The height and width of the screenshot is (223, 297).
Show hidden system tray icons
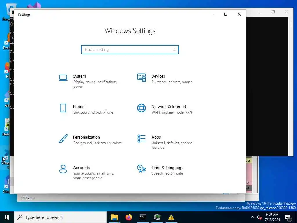pyautogui.click(x=253, y=217)
